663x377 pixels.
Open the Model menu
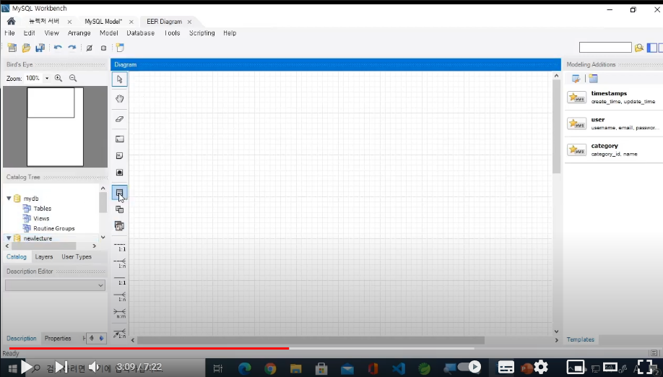108,33
